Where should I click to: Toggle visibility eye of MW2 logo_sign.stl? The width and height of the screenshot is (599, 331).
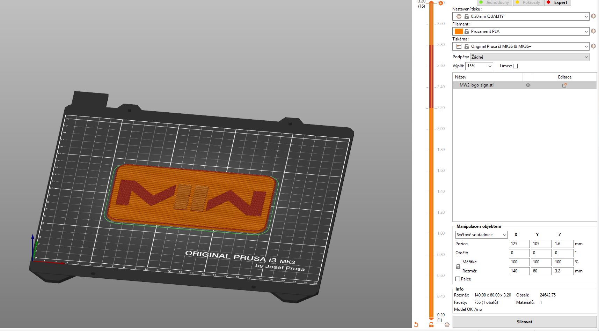point(528,85)
